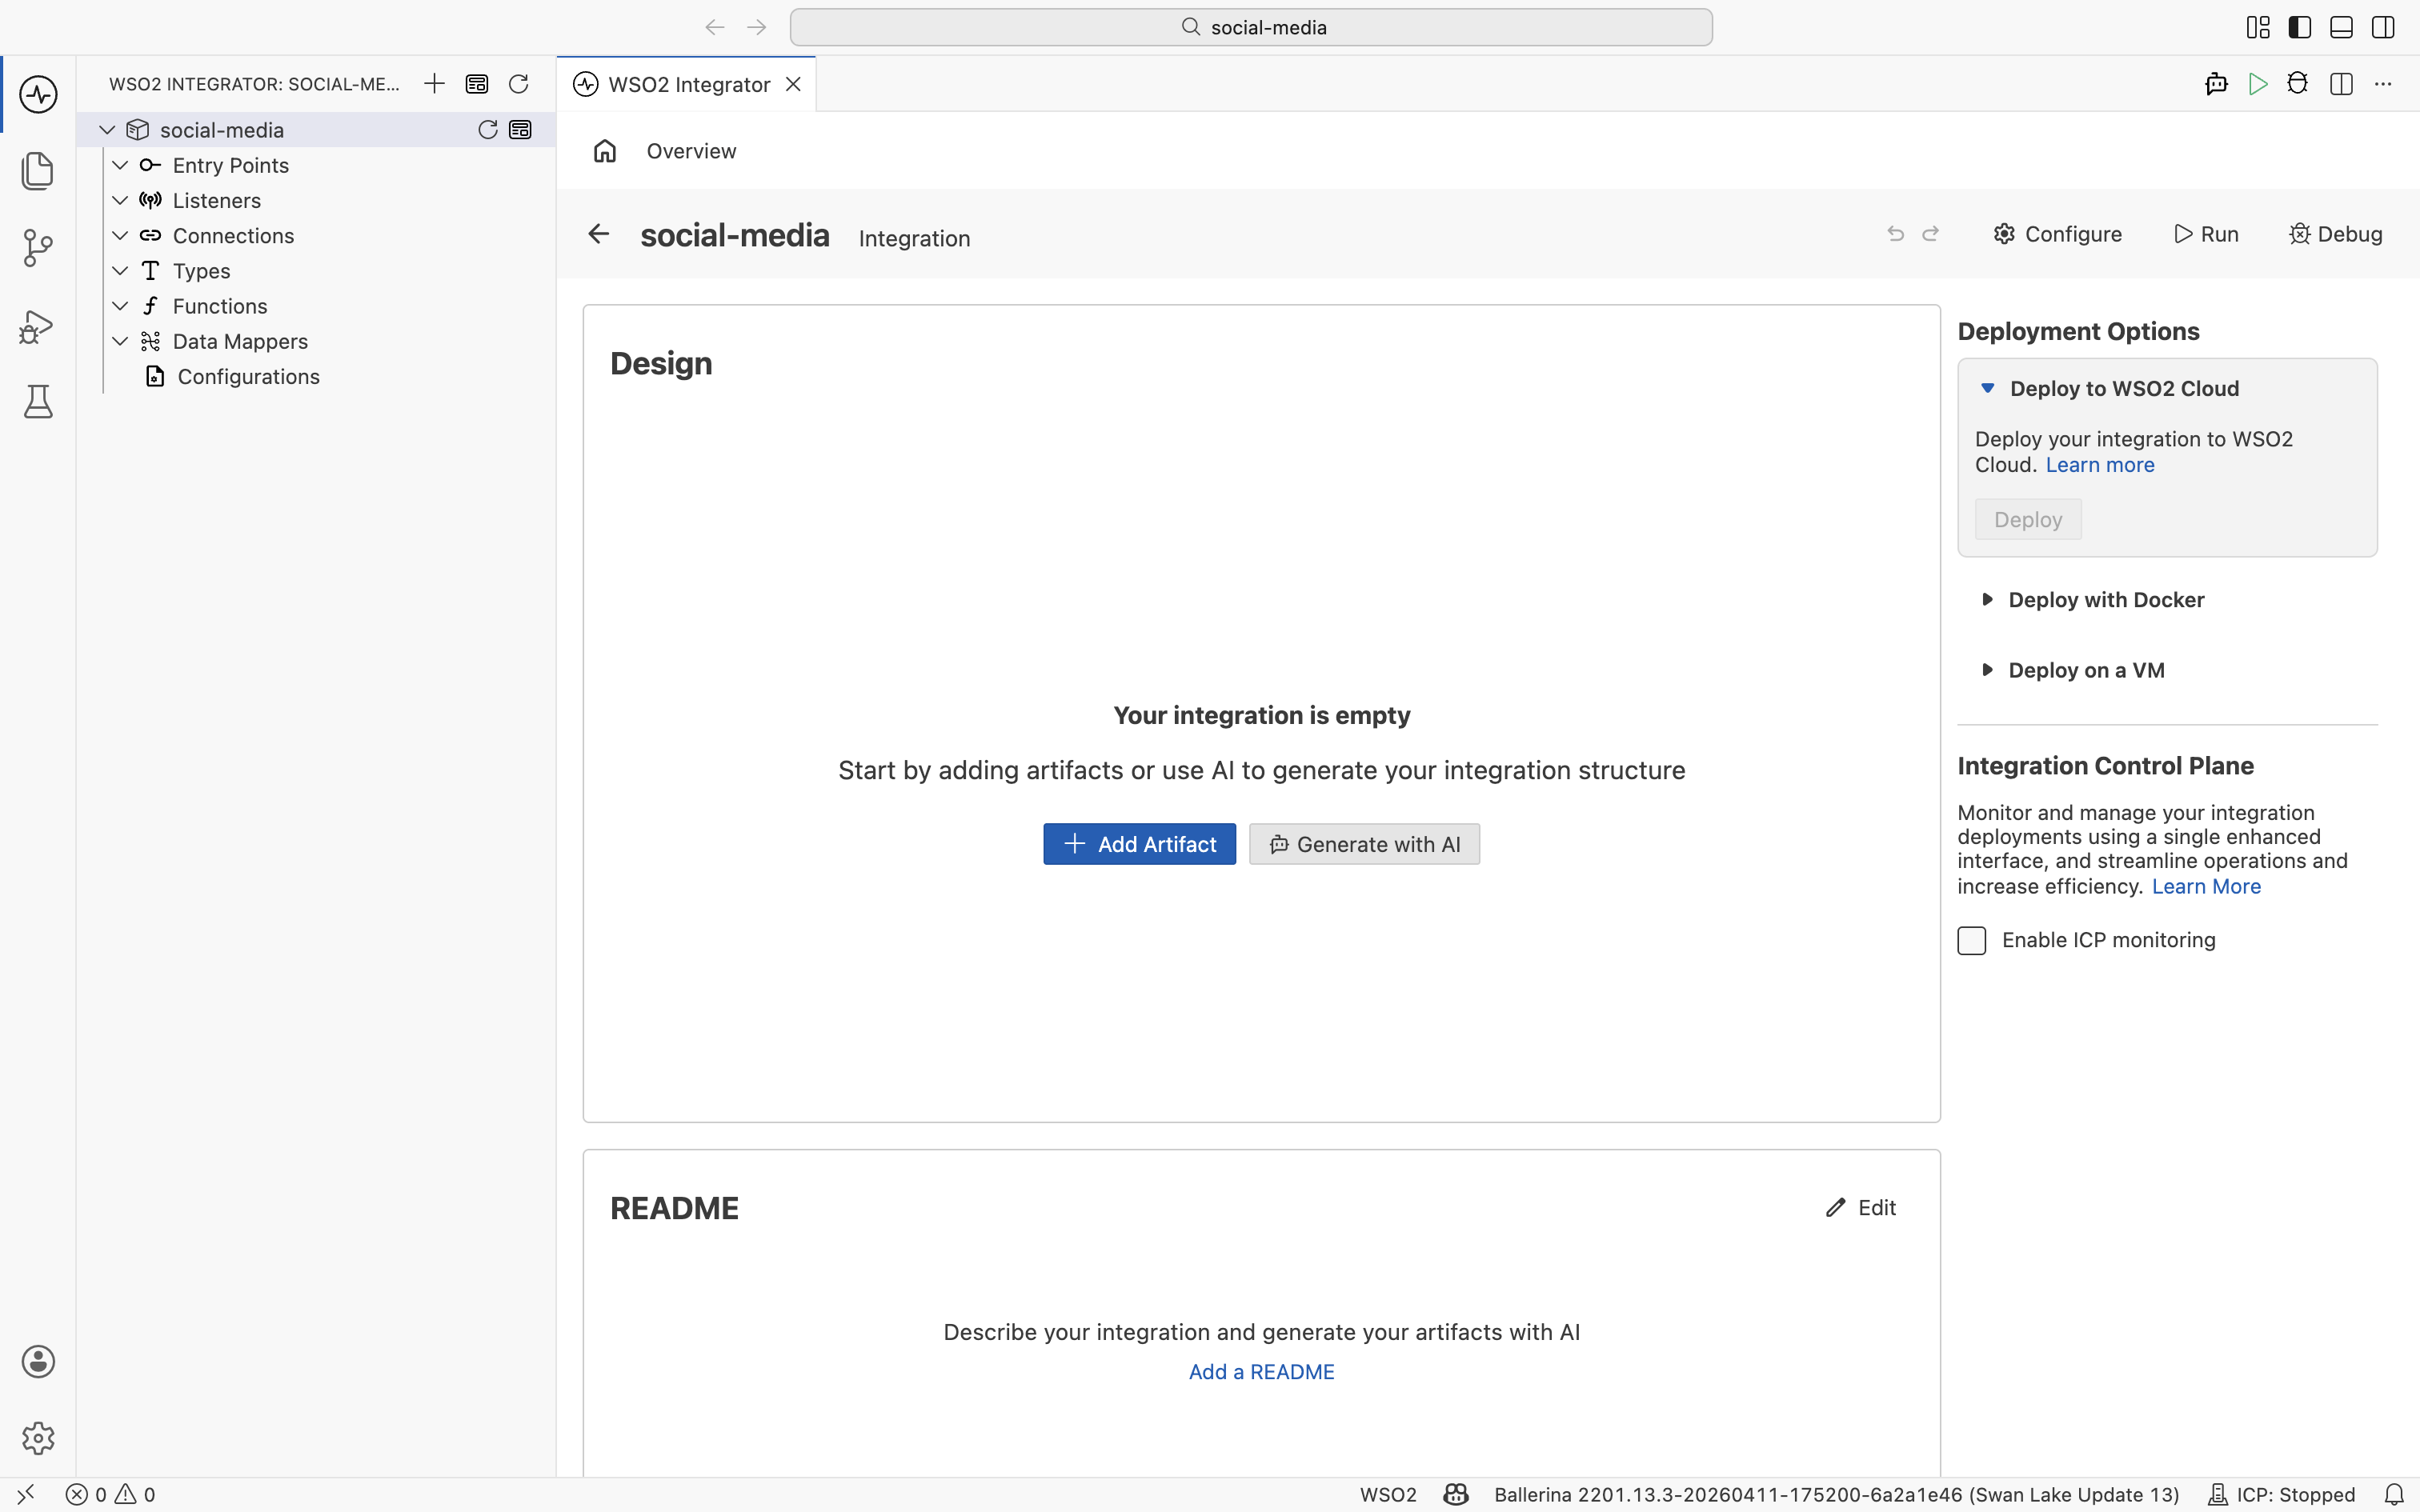Open the Configurations tree item
This screenshot has width=2420, height=1512.
248,377
